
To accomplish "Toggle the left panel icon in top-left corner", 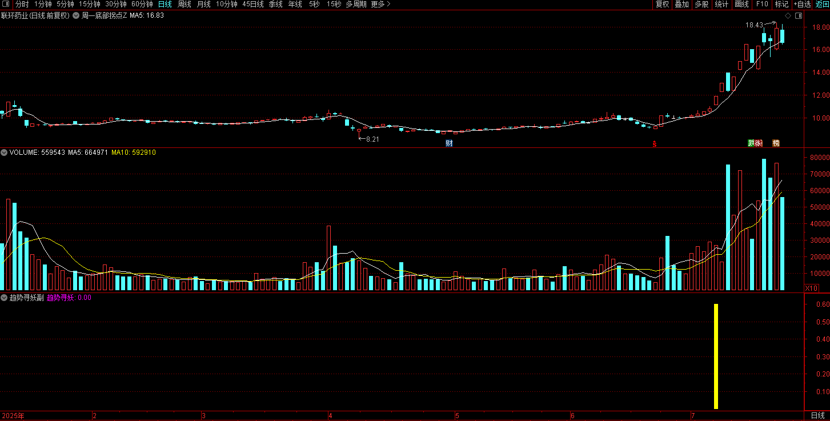I will point(5,4).
